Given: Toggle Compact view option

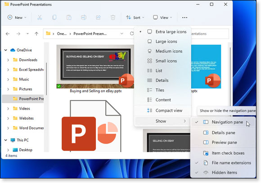Looking at the screenshot, I should (162, 110).
